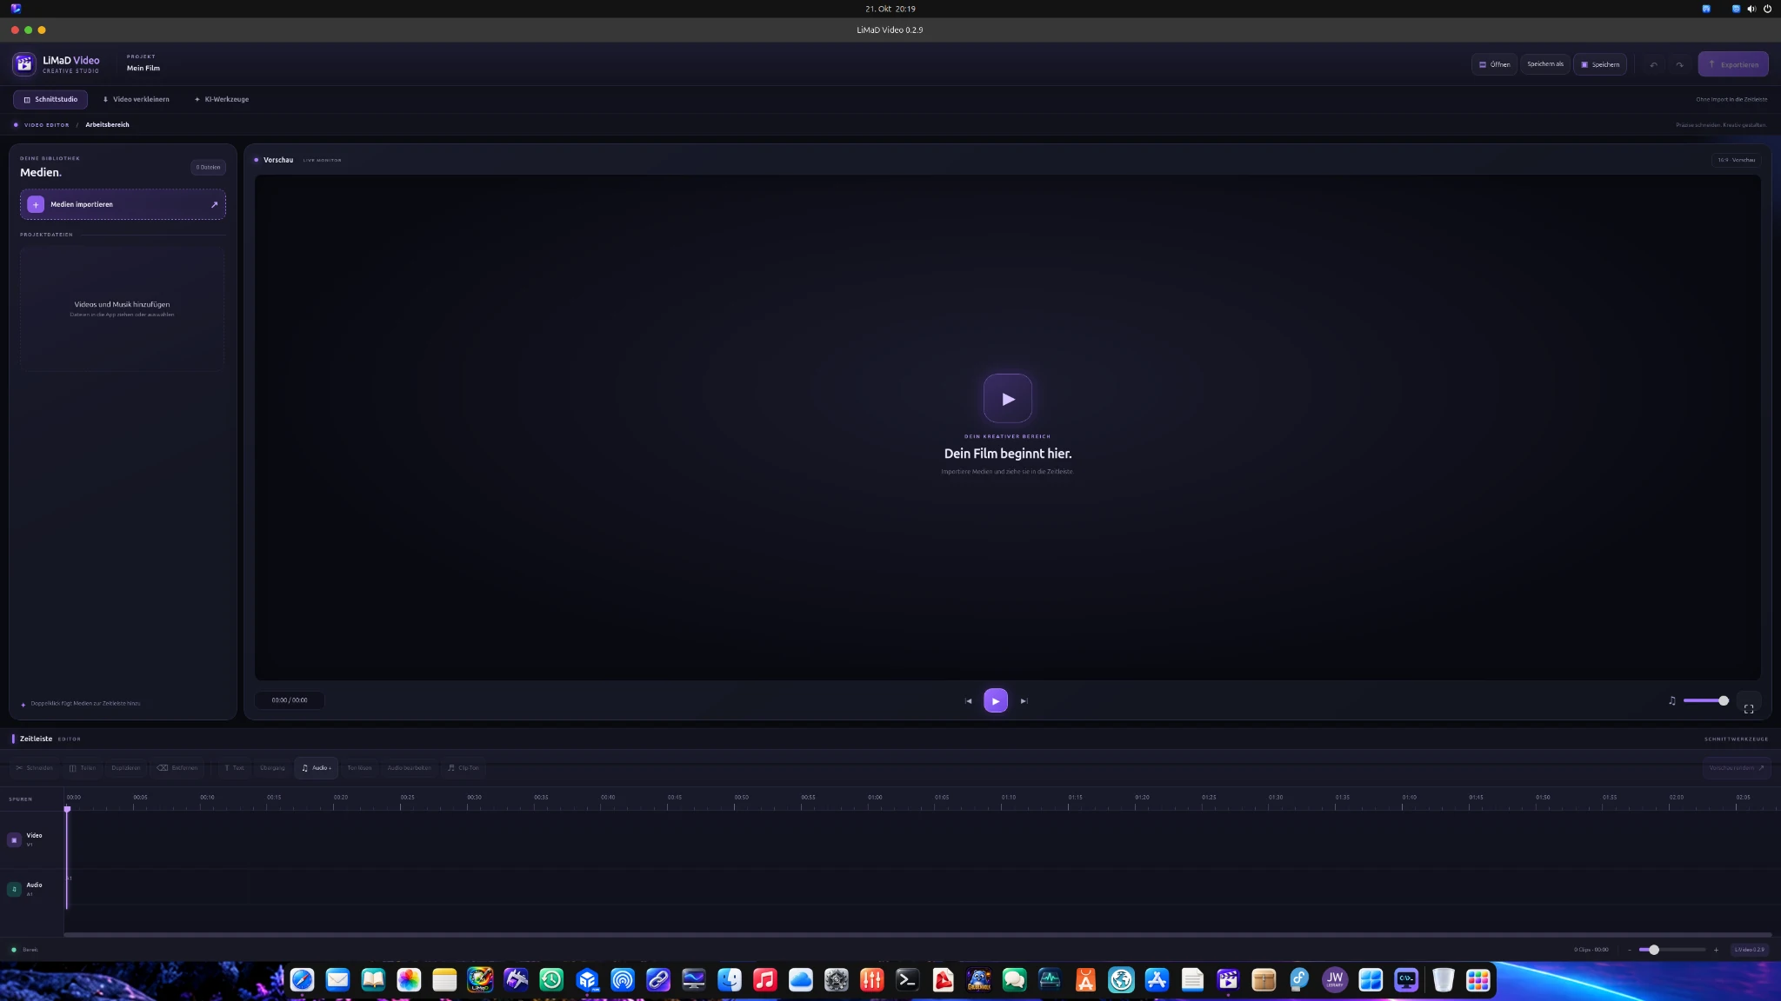Adjust the preview volume slider

1705,700
